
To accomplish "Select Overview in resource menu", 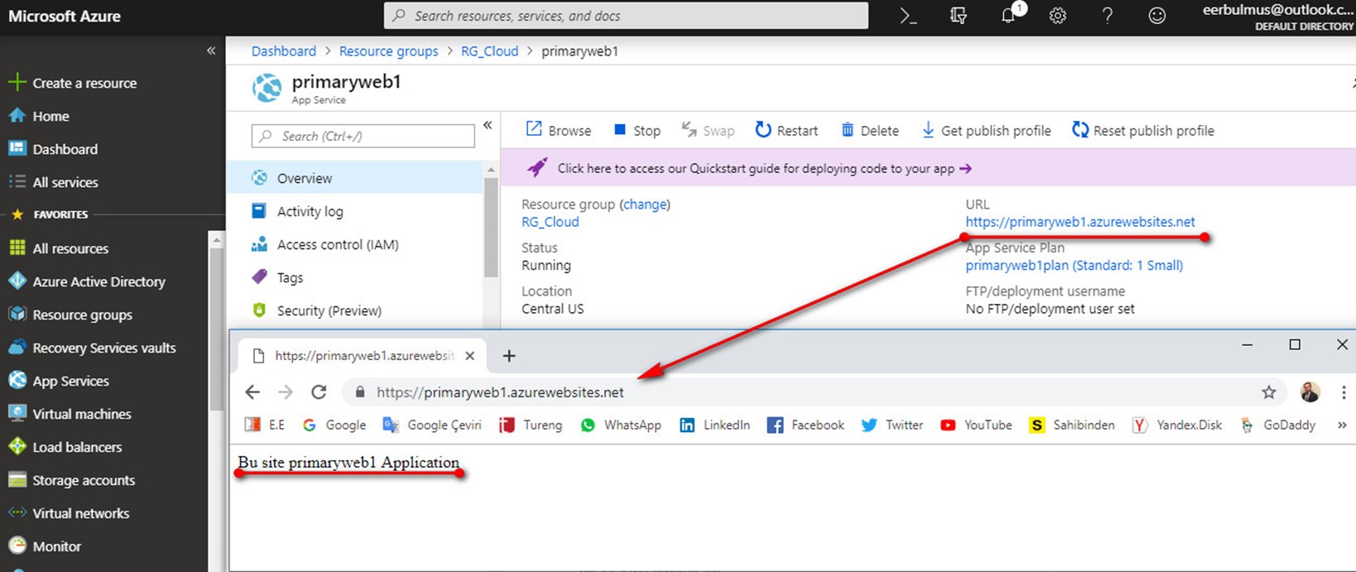I will (355, 178).
